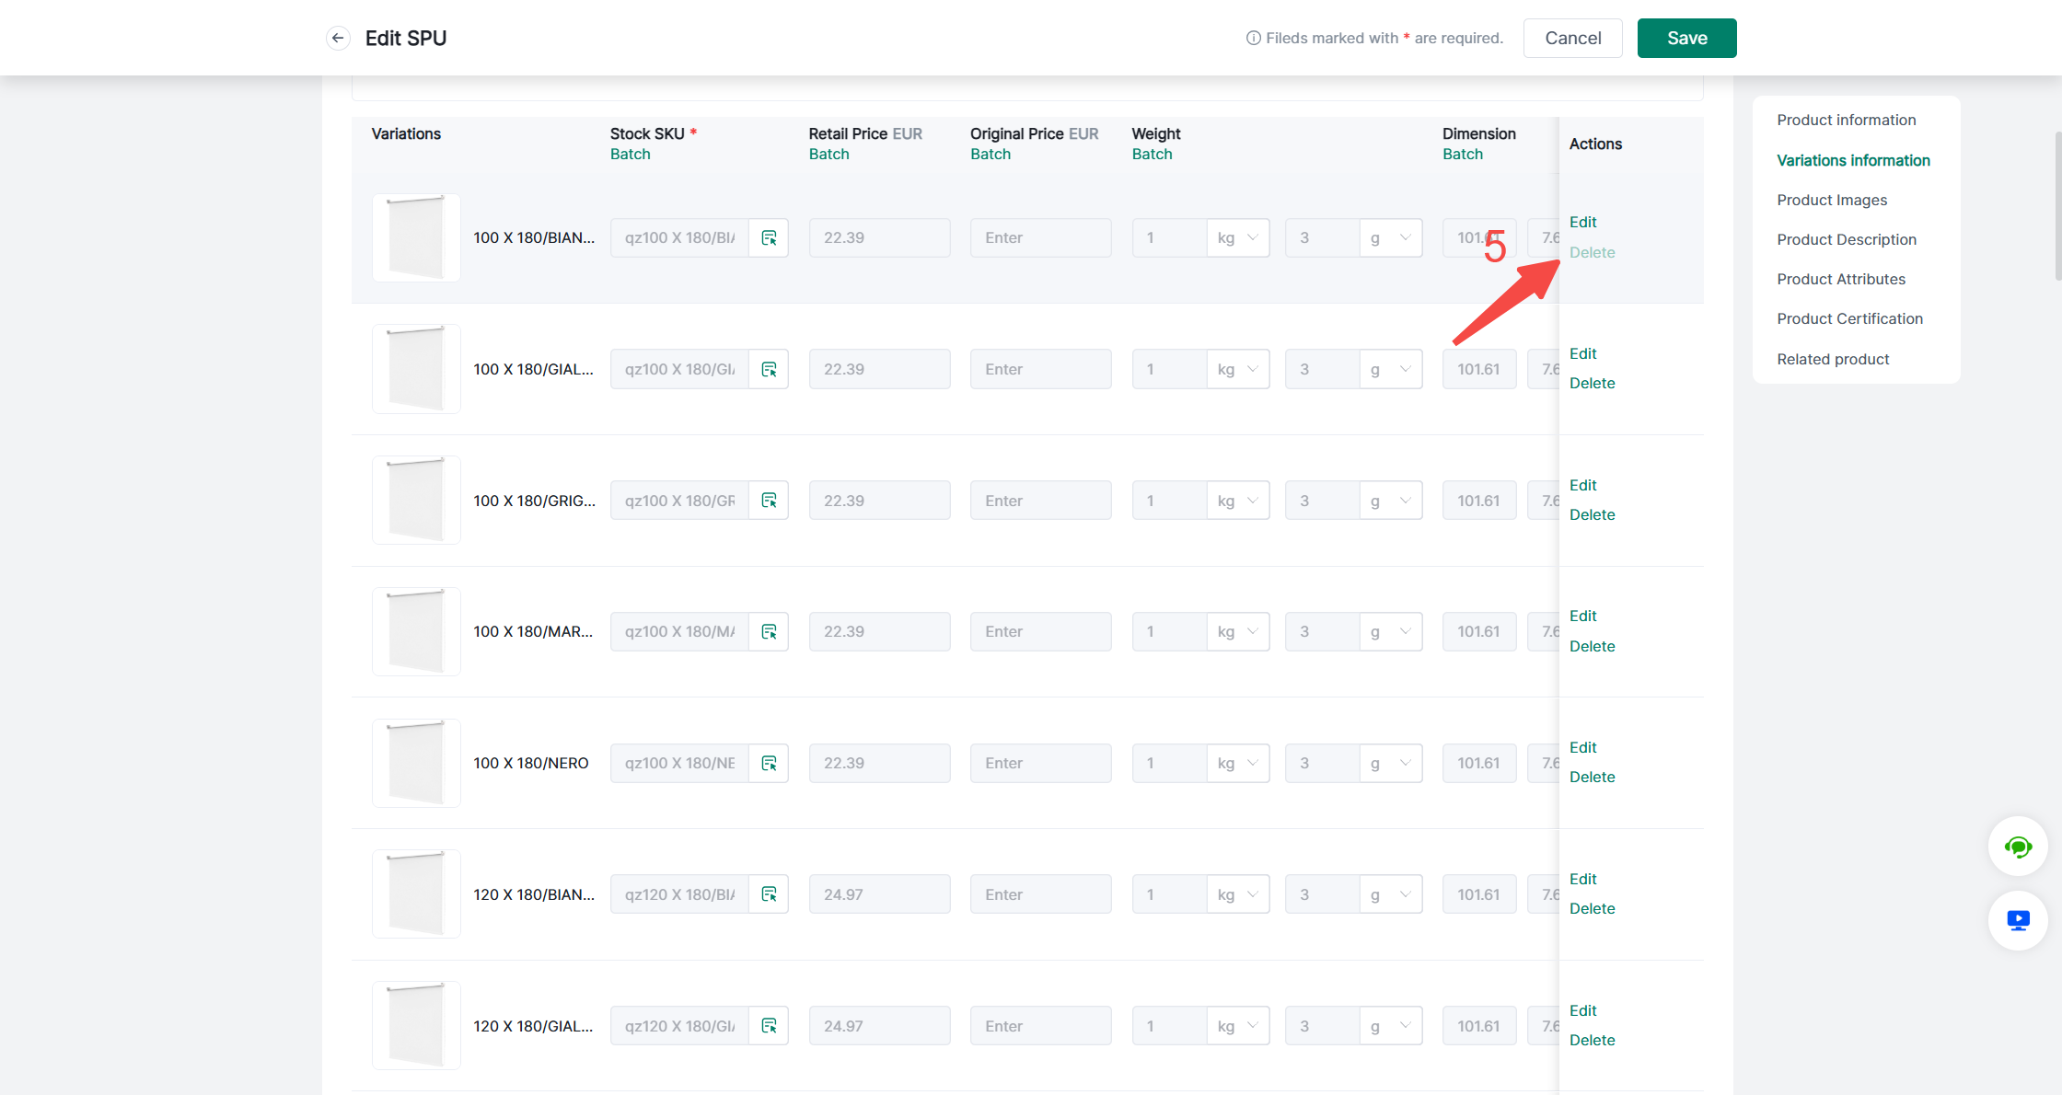The width and height of the screenshot is (2062, 1095).
Task: Click SKU select icon for 100 X 180/MAR row
Action: [x=769, y=632]
